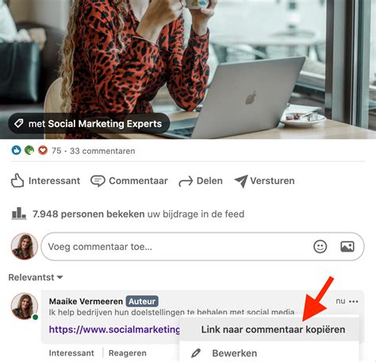Click the tag icon on the photo
The height and width of the screenshot is (362, 376).
18,123
